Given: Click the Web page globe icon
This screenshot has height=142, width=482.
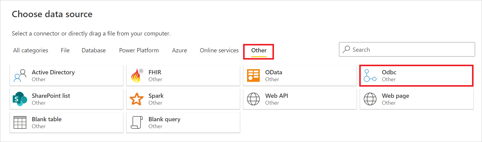Looking at the screenshot, I should pos(370,99).
